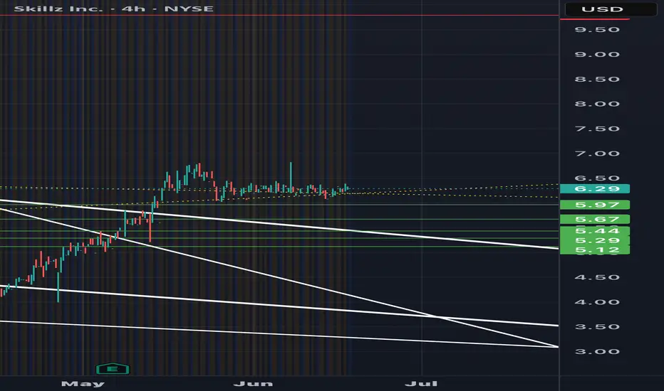Click the 9.00 price axis value
The image size is (664, 391).
point(597,55)
